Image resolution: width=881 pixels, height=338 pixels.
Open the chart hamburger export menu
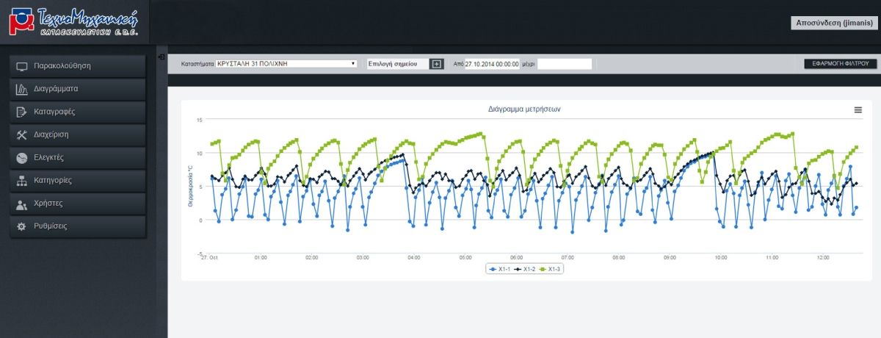pos(858,109)
